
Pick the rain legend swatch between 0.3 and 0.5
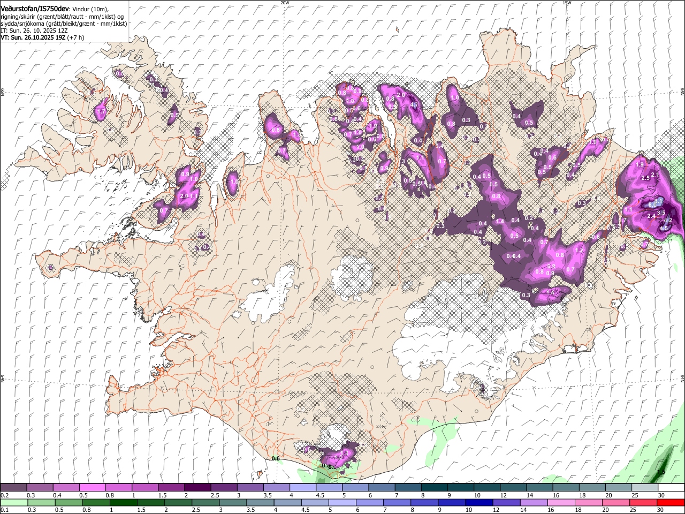pyautogui.click(x=41, y=502)
